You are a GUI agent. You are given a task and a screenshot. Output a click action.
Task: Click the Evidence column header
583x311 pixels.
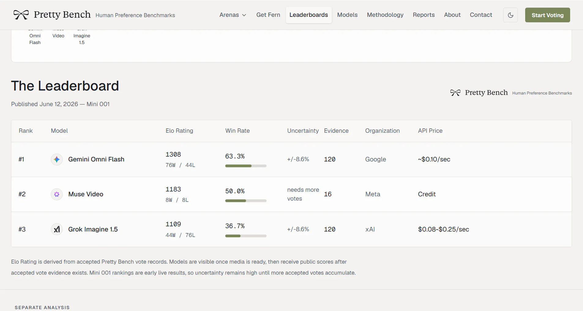pos(336,131)
